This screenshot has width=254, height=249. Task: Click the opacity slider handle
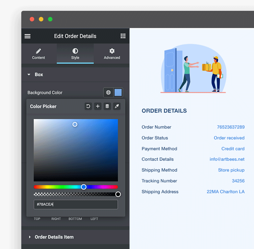(118, 194)
